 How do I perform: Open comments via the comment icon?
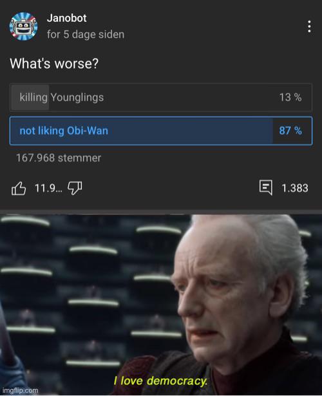point(266,187)
